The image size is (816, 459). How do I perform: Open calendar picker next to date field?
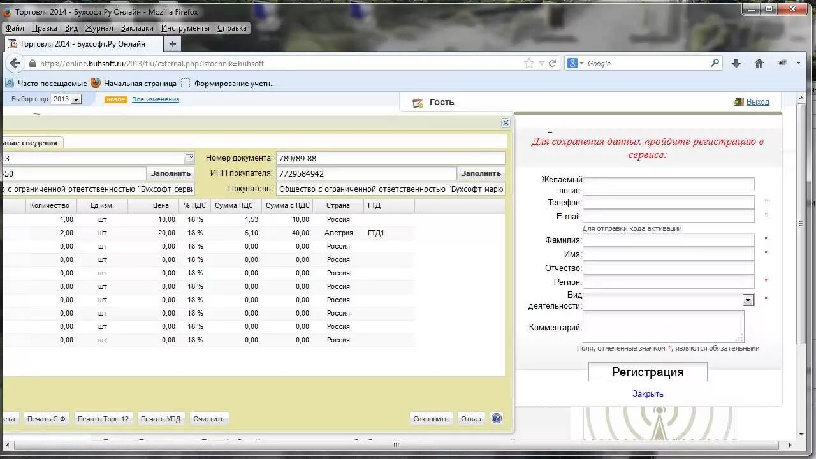point(189,158)
